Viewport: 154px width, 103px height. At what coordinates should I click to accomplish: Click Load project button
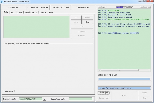click(x=103, y=93)
